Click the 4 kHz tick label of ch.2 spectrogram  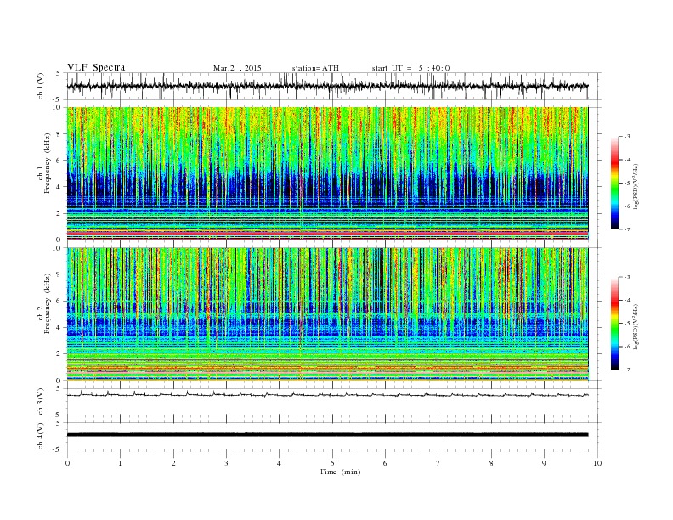(59, 328)
